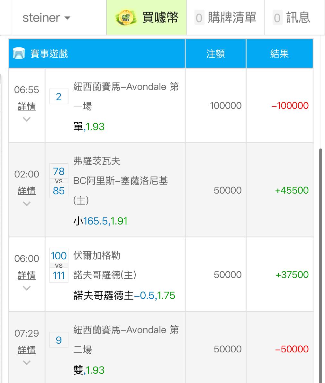Open the steiner account dropdown
This screenshot has height=383, width=325.
click(46, 18)
